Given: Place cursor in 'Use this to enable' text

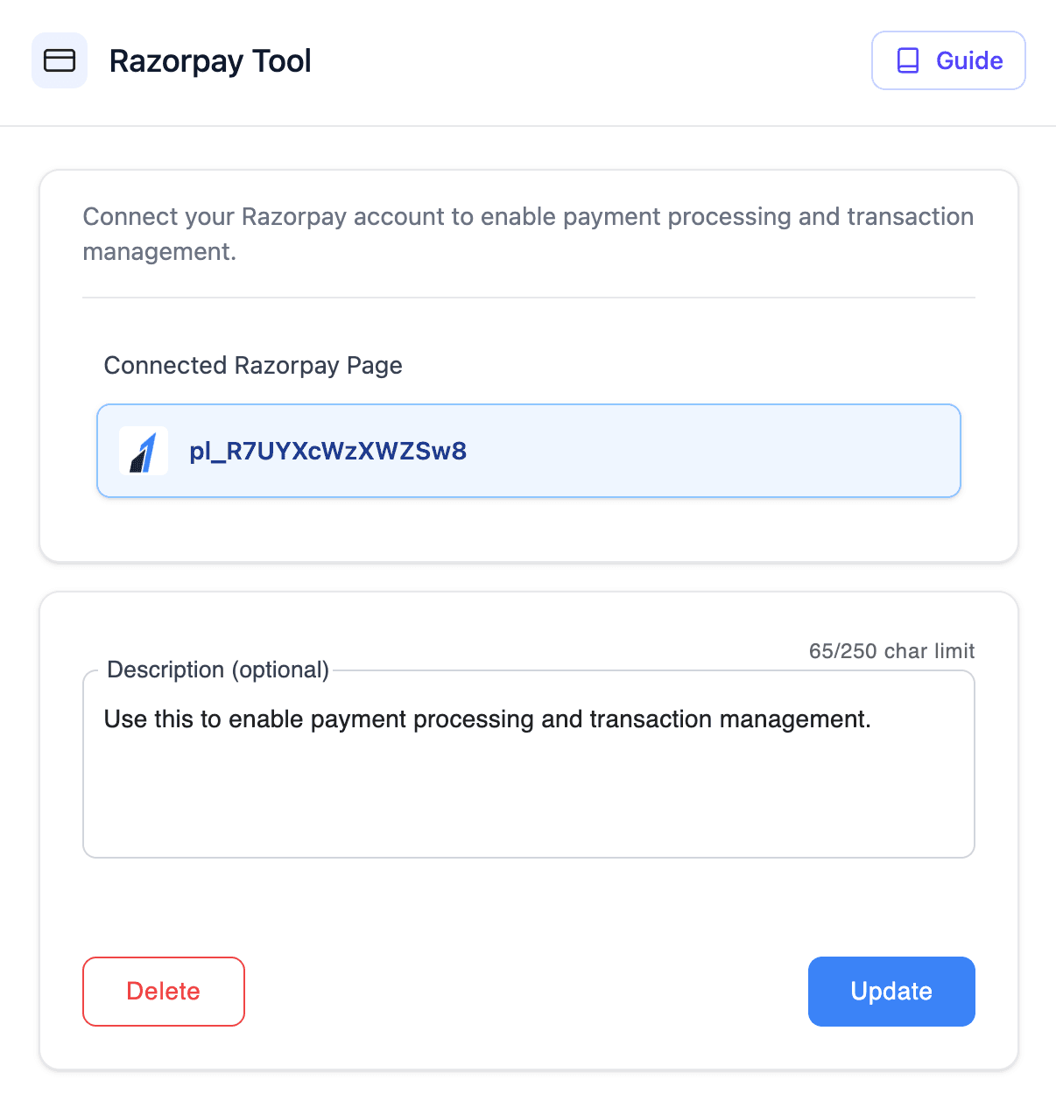Looking at the screenshot, I should [x=162, y=719].
